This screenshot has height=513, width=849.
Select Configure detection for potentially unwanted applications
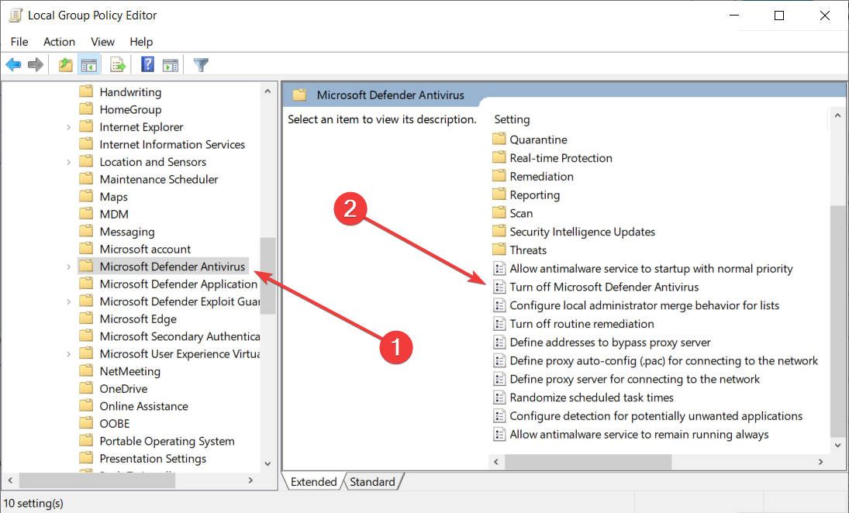(x=656, y=415)
